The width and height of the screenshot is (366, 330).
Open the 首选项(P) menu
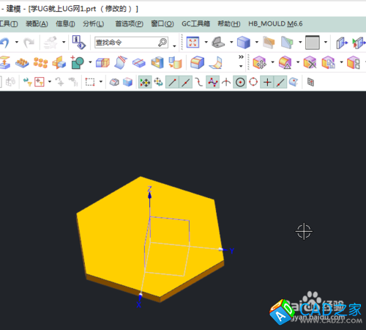point(129,23)
